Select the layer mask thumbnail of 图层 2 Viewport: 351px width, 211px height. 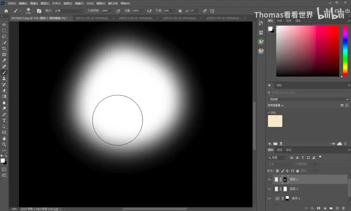pyautogui.click(x=285, y=179)
